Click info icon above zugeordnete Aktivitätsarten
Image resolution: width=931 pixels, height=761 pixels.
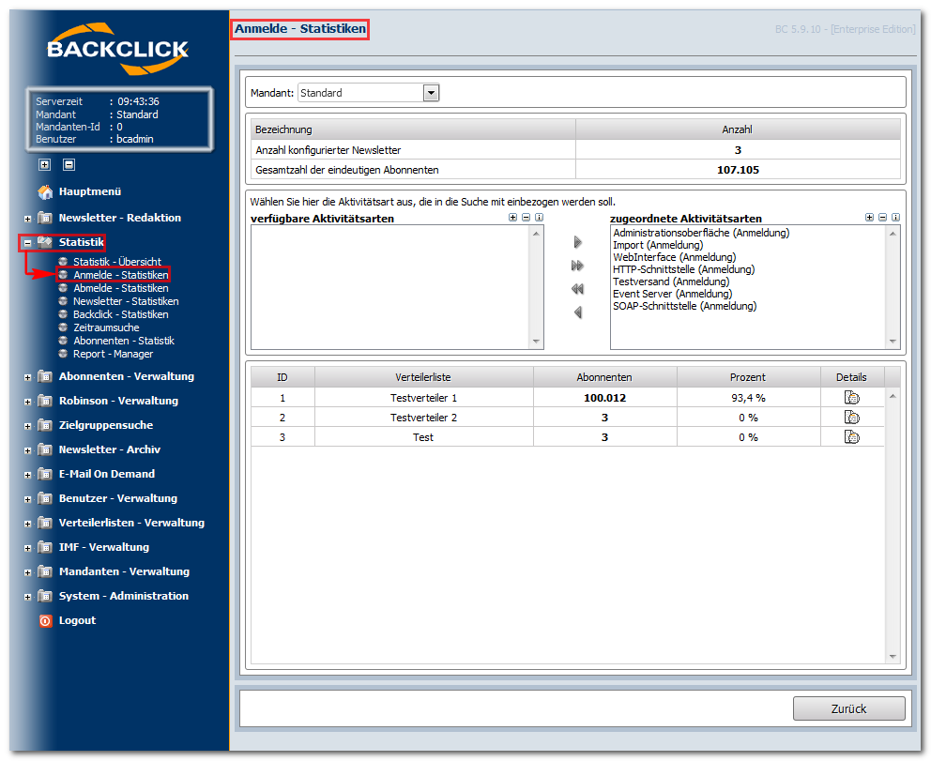click(895, 218)
